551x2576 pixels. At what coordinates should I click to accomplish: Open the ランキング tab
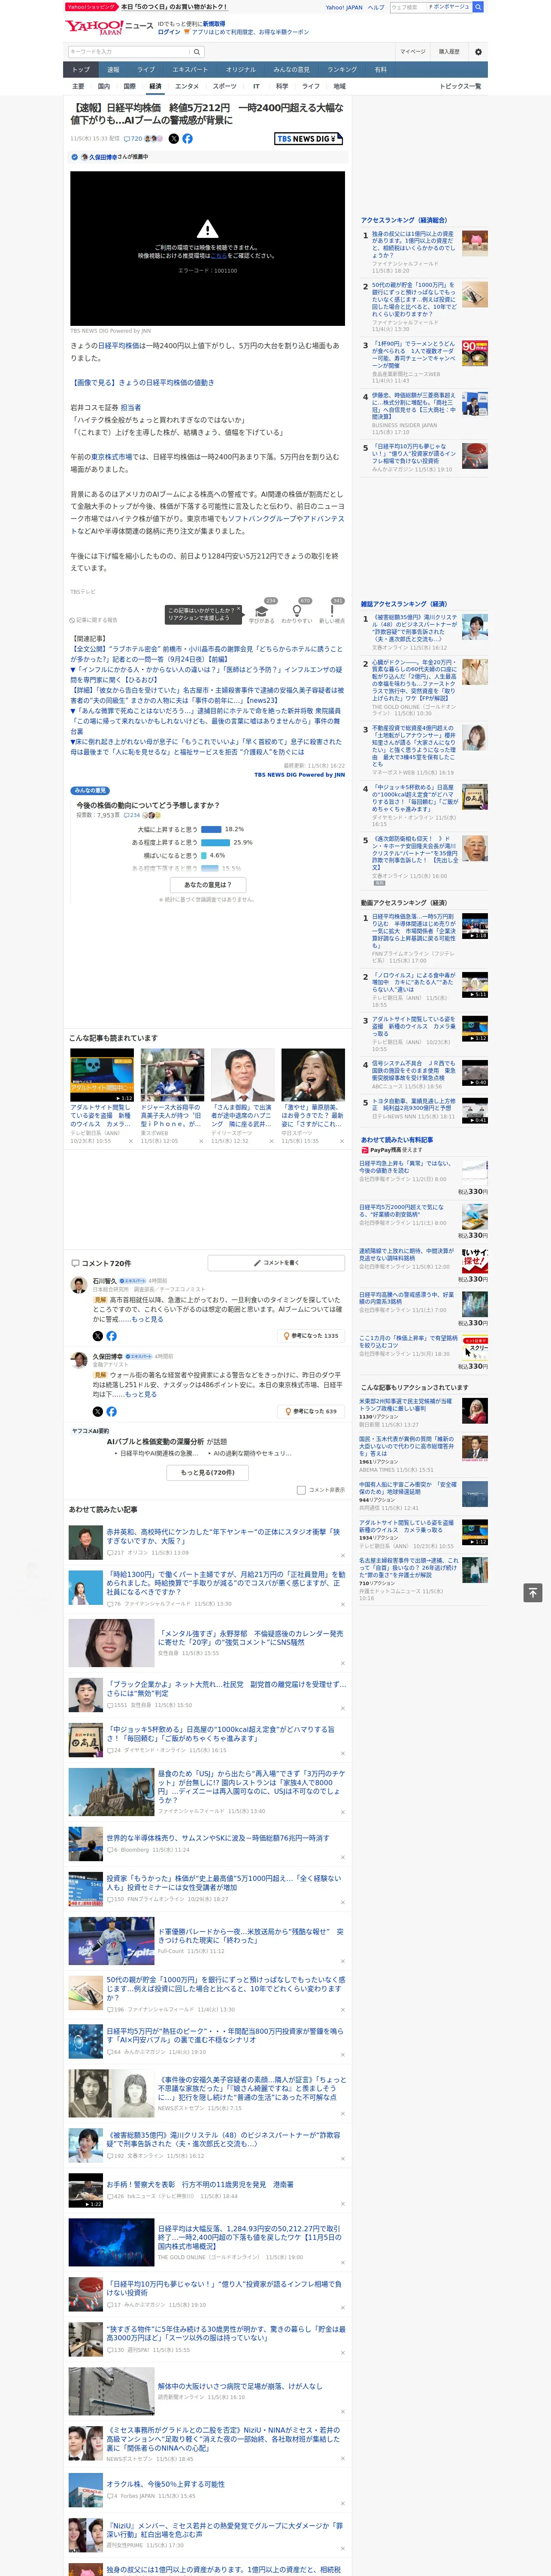tap(342, 70)
